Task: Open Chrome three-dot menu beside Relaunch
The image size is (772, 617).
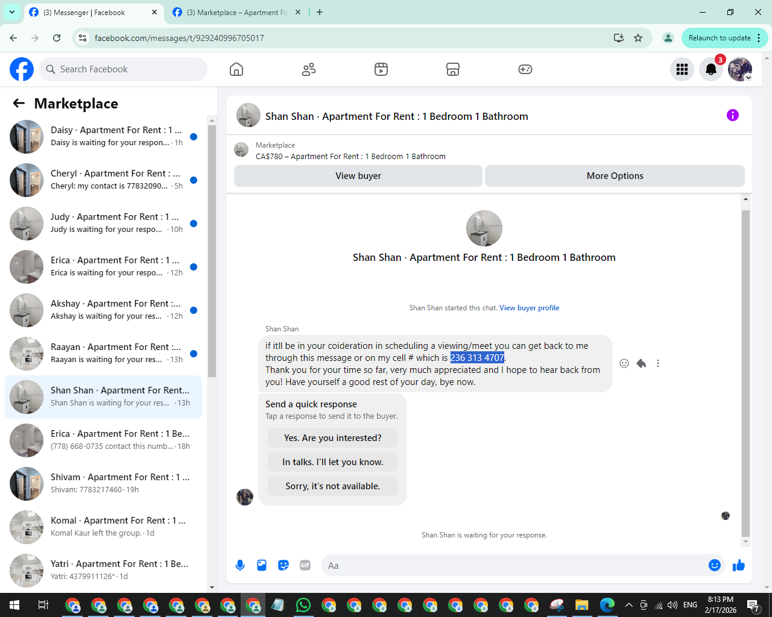Action: click(759, 38)
